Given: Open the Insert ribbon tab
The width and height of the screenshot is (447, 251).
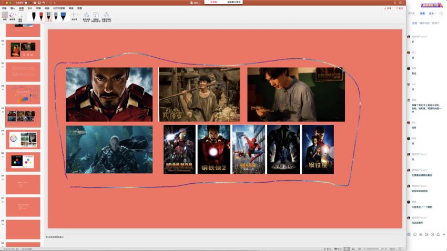Looking at the screenshot, I should (13, 8).
